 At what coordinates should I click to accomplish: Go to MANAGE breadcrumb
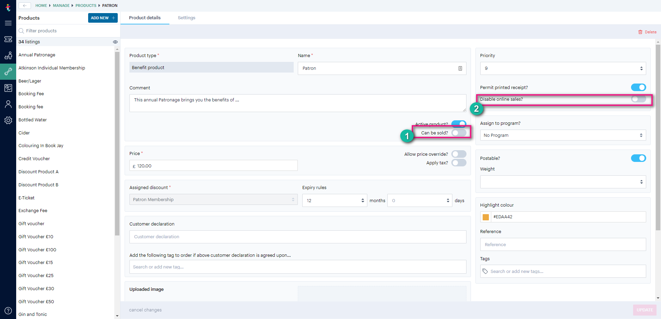61,5
